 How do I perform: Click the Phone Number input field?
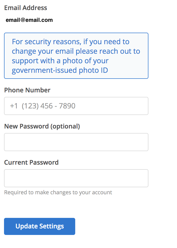tap(76, 106)
